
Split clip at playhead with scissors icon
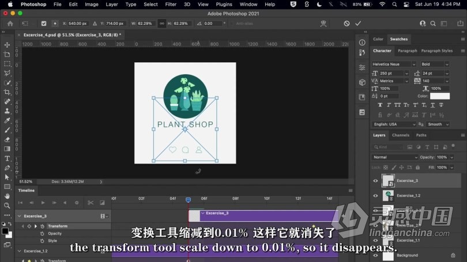(91, 203)
